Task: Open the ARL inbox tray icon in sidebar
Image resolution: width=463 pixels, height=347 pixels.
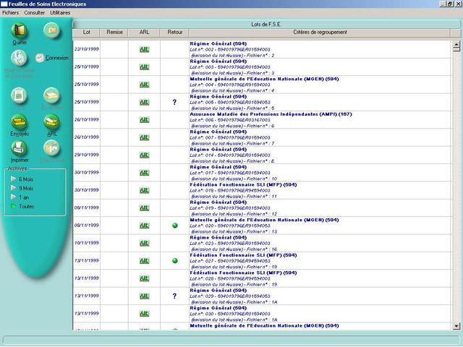Action: (51, 122)
